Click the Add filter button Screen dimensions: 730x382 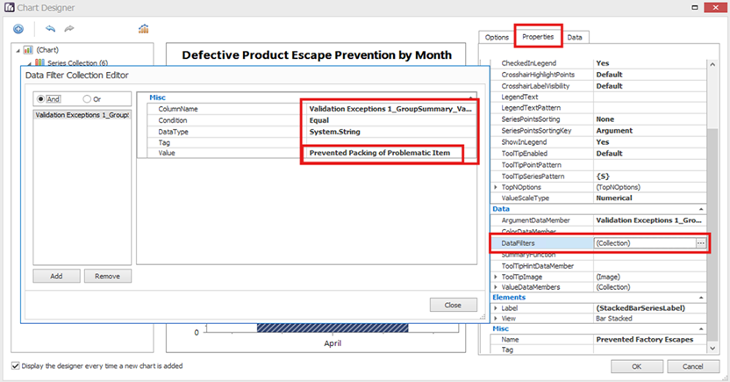tap(55, 276)
